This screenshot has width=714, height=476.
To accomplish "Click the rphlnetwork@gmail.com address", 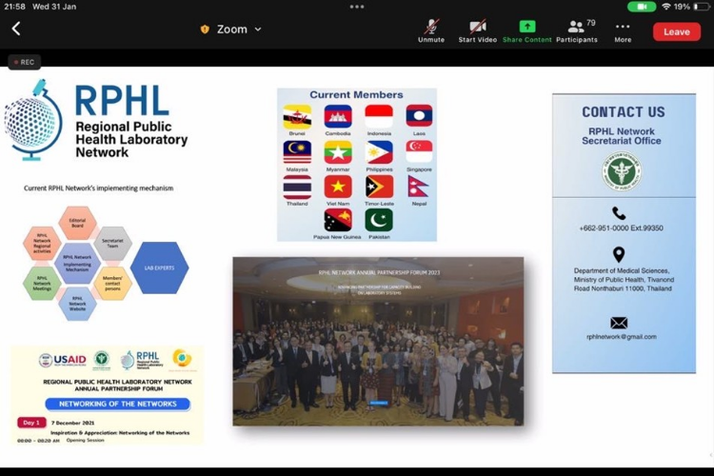I will [621, 337].
